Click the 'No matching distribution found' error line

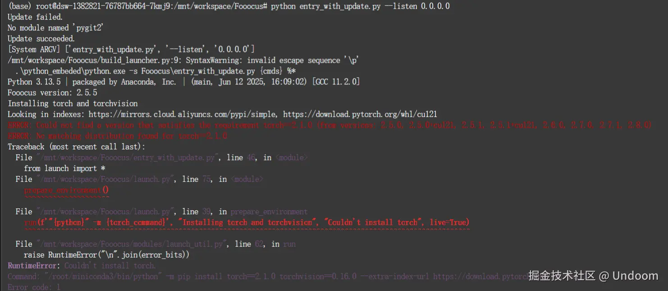tap(117, 136)
